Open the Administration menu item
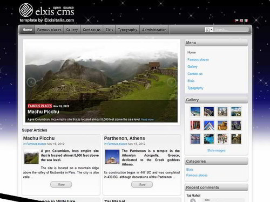This screenshot has height=202, width=270. point(154,30)
